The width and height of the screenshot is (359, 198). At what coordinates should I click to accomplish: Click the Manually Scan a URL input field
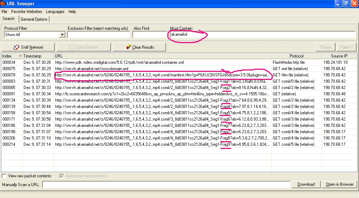click(x=166, y=185)
